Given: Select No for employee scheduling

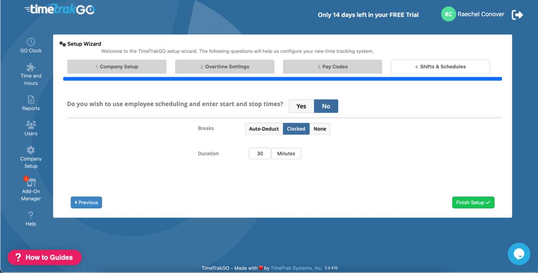Looking at the screenshot, I should pyautogui.click(x=326, y=106).
